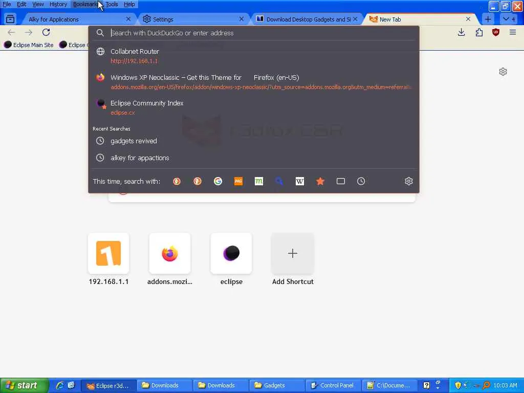Switch to Download Desktop Gadgets tab
This screenshot has height=393, width=524.
[306, 19]
